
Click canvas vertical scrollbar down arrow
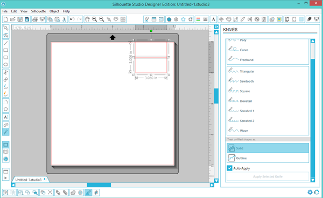(x=216, y=180)
